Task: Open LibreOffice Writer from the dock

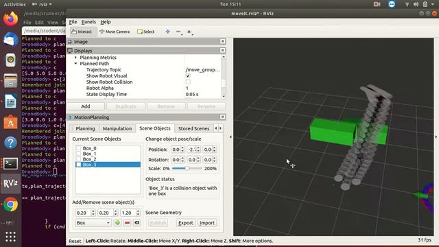Action: pyautogui.click(x=10, y=101)
